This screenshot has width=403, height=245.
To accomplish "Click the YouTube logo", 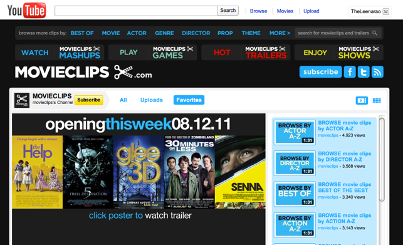I will pos(27,10).
